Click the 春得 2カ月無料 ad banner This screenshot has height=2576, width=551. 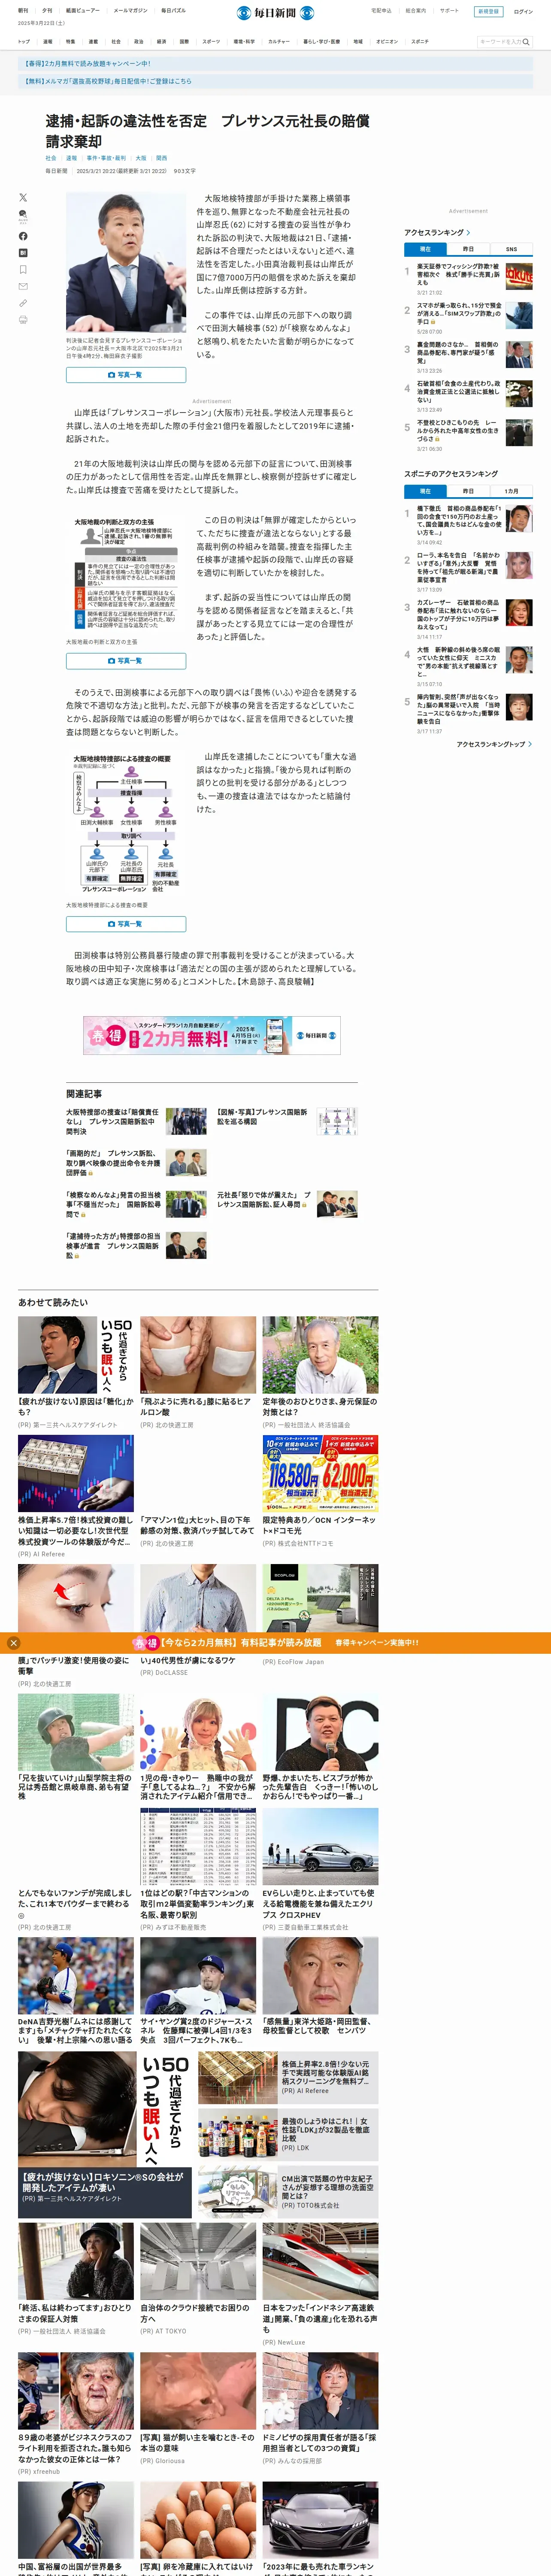click(x=212, y=1036)
